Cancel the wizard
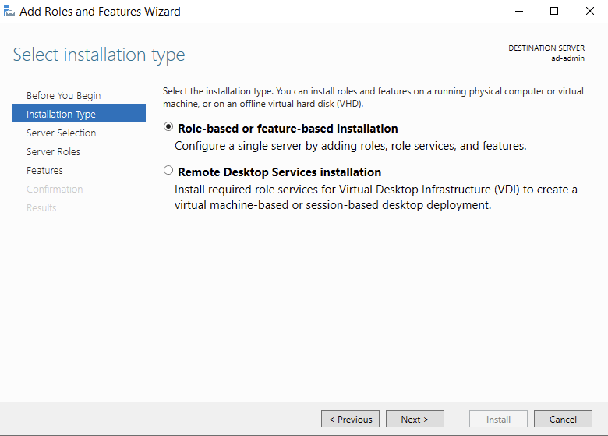 pyautogui.click(x=563, y=419)
